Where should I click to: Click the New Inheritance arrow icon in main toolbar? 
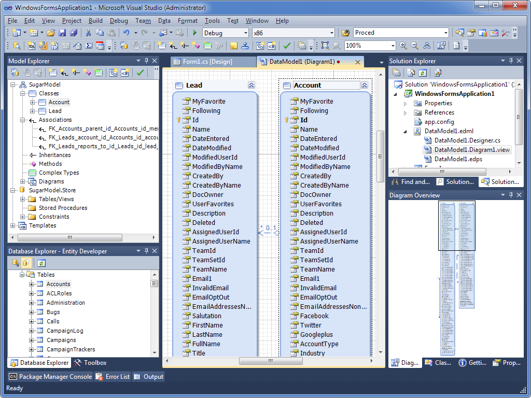pos(184,46)
